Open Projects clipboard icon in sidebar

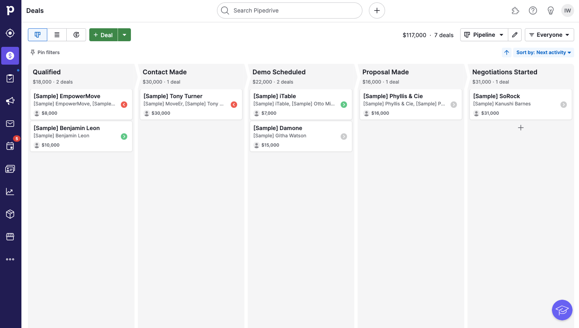coord(11,78)
